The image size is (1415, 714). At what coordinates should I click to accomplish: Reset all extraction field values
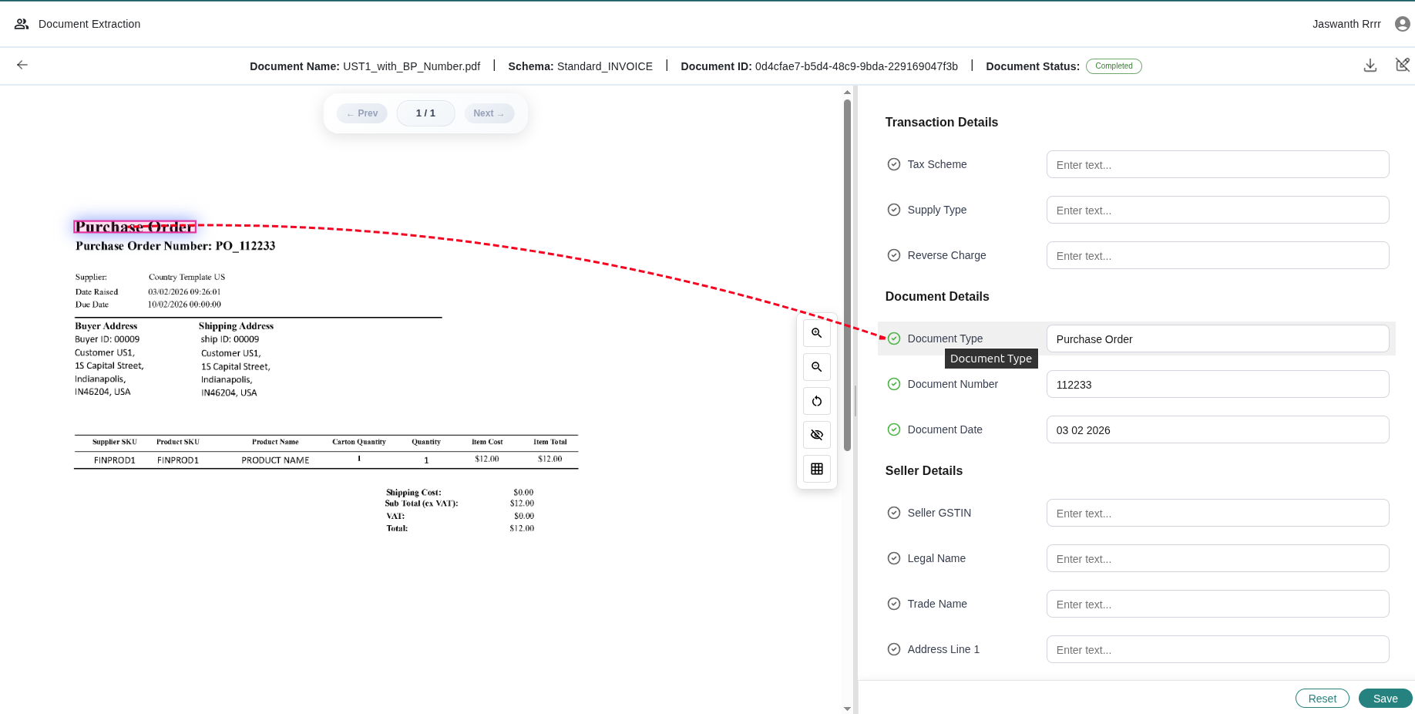[1323, 698]
